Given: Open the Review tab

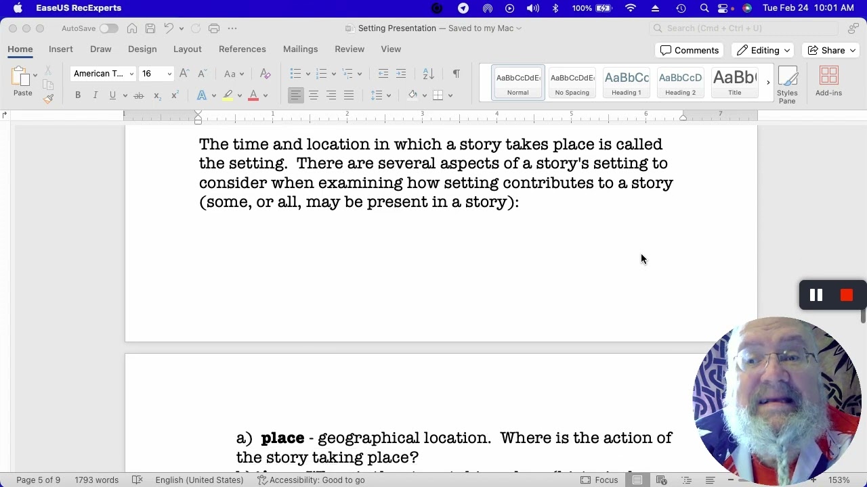Looking at the screenshot, I should coord(350,49).
